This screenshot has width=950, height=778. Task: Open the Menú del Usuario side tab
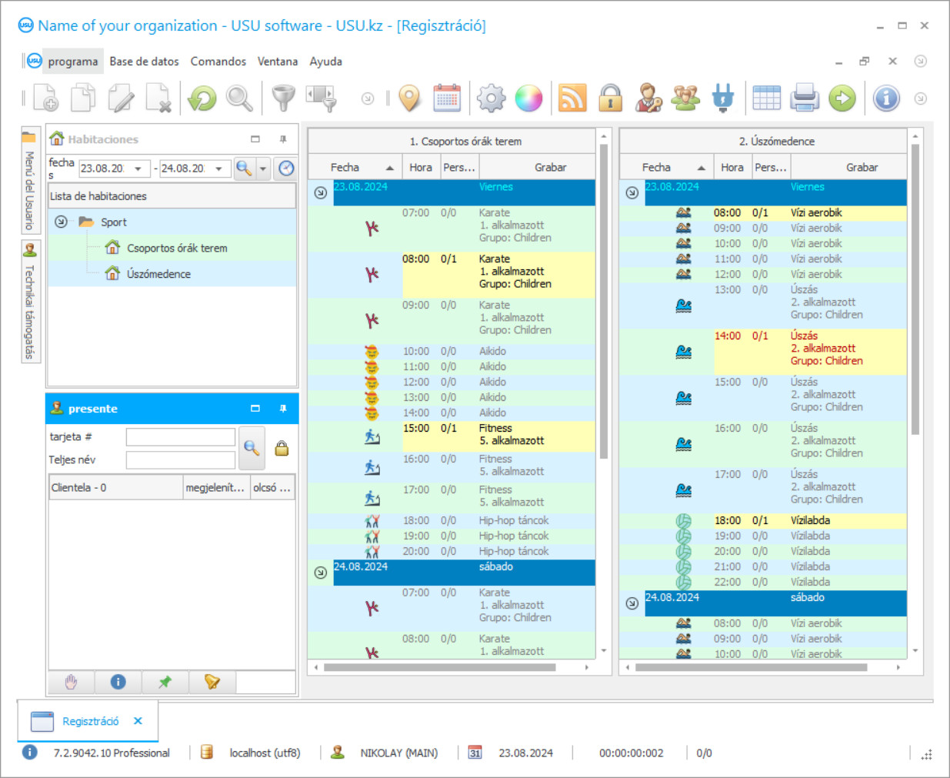point(30,180)
